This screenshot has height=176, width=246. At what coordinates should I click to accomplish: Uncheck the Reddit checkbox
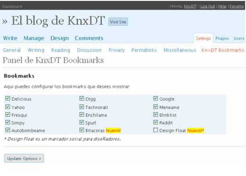tap(156, 122)
